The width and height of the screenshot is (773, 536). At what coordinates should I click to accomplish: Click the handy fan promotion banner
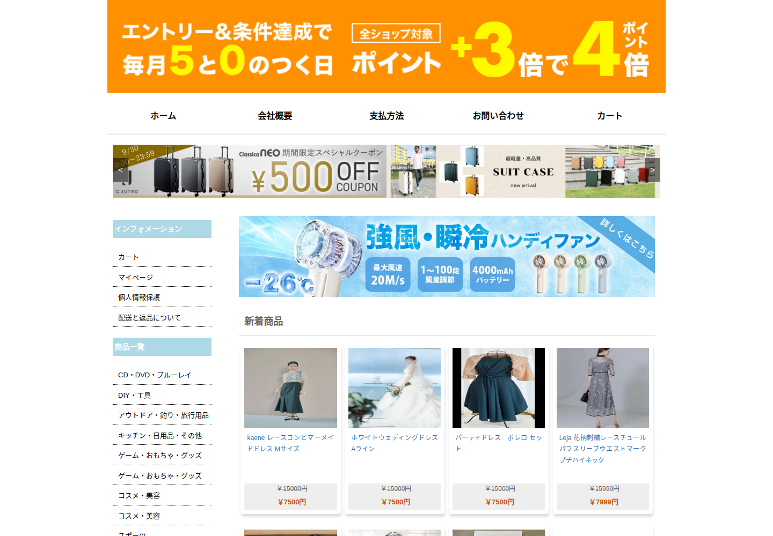click(447, 256)
